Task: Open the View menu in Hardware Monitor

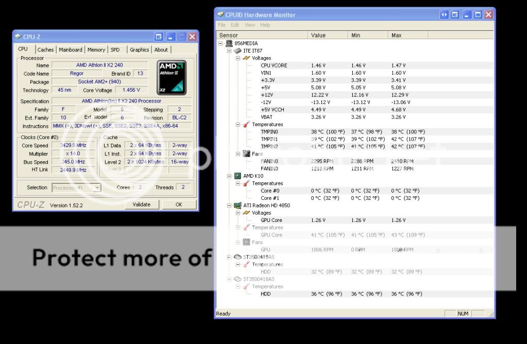Action: (x=250, y=24)
